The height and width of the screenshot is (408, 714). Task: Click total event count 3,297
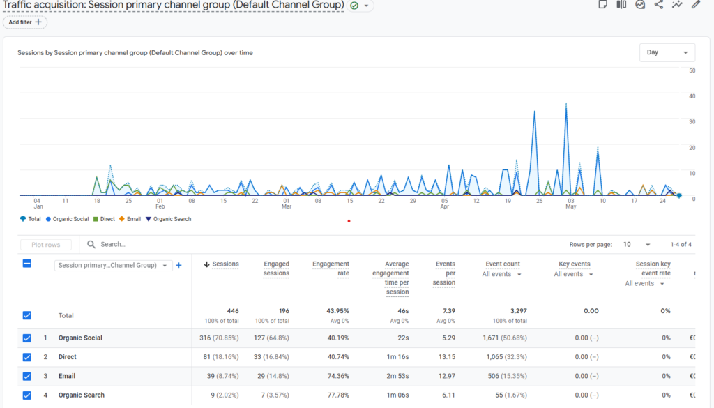point(518,311)
